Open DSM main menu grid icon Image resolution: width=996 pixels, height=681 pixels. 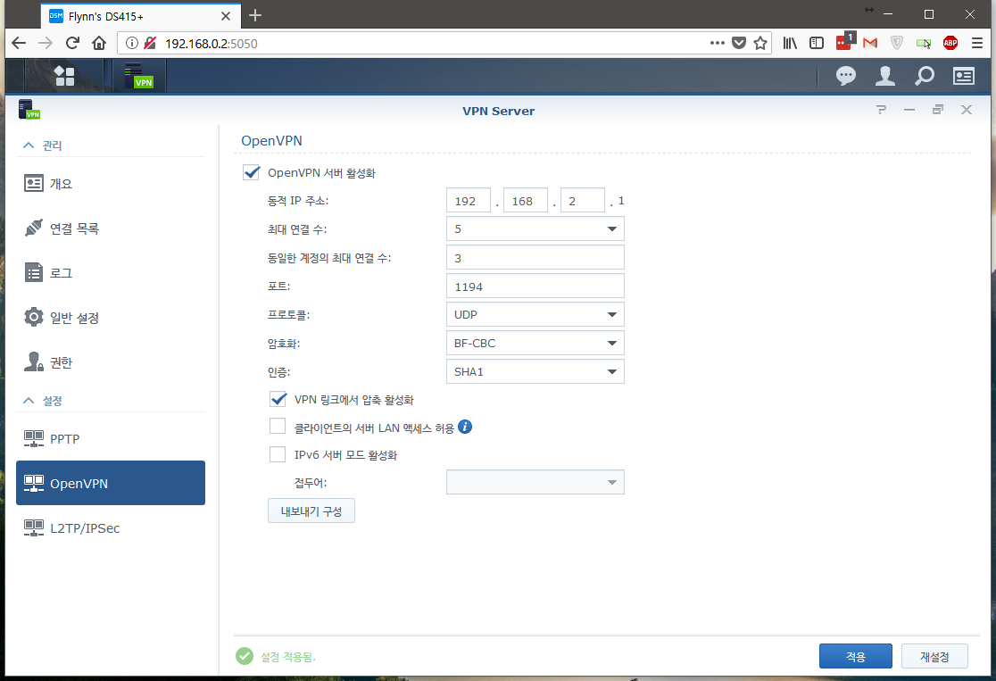pos(64,76)
